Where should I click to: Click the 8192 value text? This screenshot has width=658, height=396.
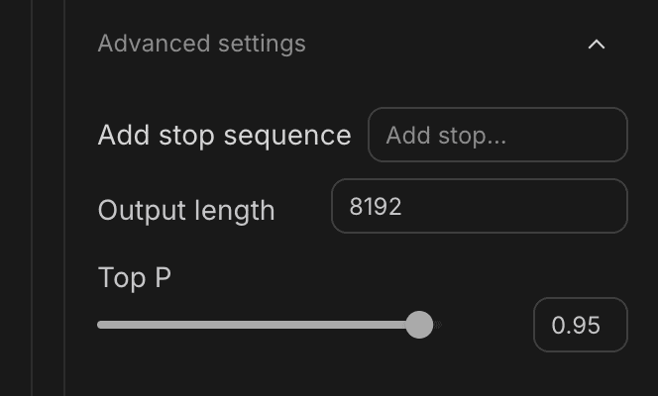click(376, 206)
